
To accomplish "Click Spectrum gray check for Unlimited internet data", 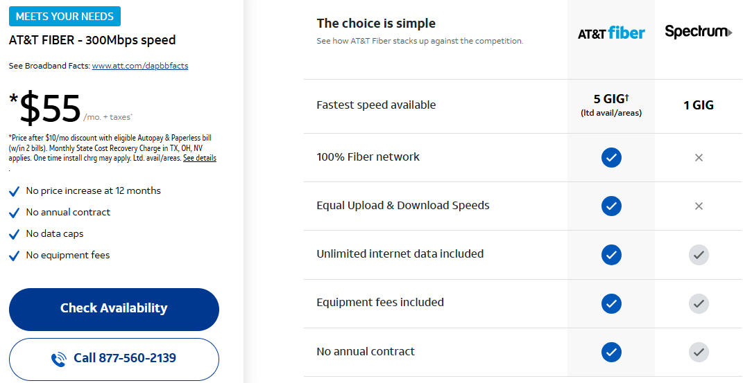I will point(699,255).
